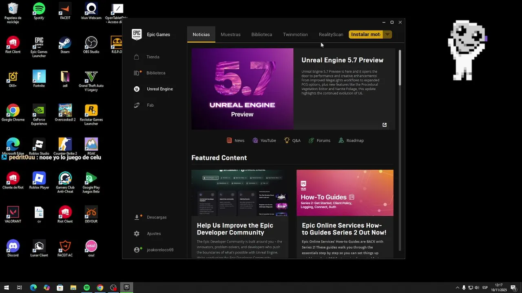Image resolution: width=522 pixels, height=293 pixels.
Task: Expand the Instalar motor dropdown arrow
Action: point(388,35)
